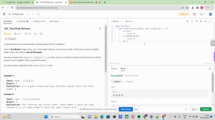This screenshot has width=215, height=120.
Task: Go to next problem arrow
Action: click(33, 14)
